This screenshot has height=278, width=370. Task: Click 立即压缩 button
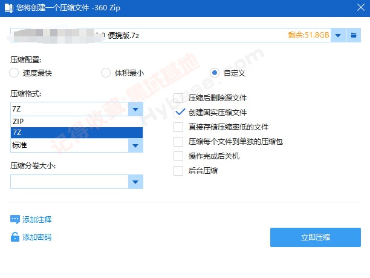click(x=316, y=237)
